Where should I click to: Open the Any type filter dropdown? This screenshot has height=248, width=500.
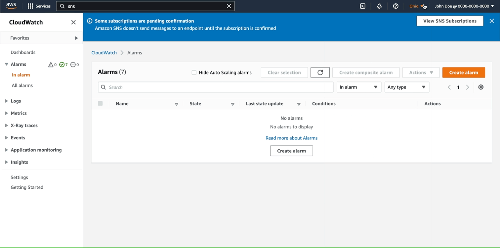407,87
